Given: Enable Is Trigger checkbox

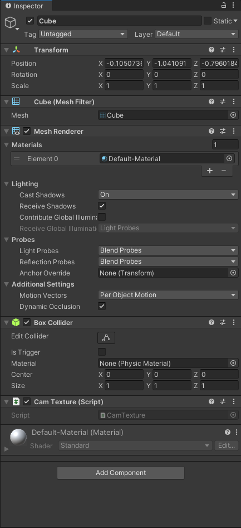Looking at the screenshot, I should (102, 352).
